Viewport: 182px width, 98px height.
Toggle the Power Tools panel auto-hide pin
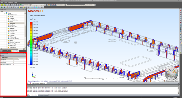(x=24, y=9)
